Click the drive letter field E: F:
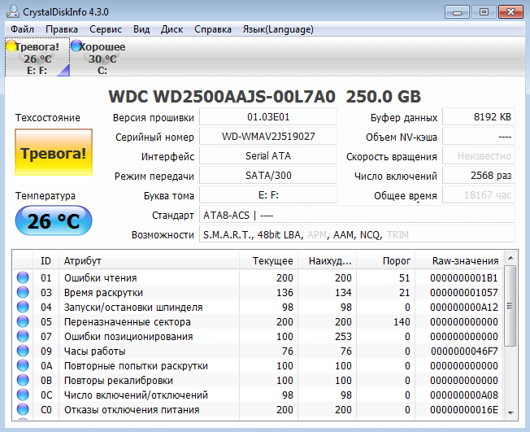Viewport: 530px width, 432px height. click(x=268, y=195)
